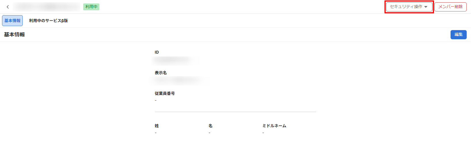This screenshot has width=471, height=143.
Task: Select the blurred member name in header
Action: [47, 7]
